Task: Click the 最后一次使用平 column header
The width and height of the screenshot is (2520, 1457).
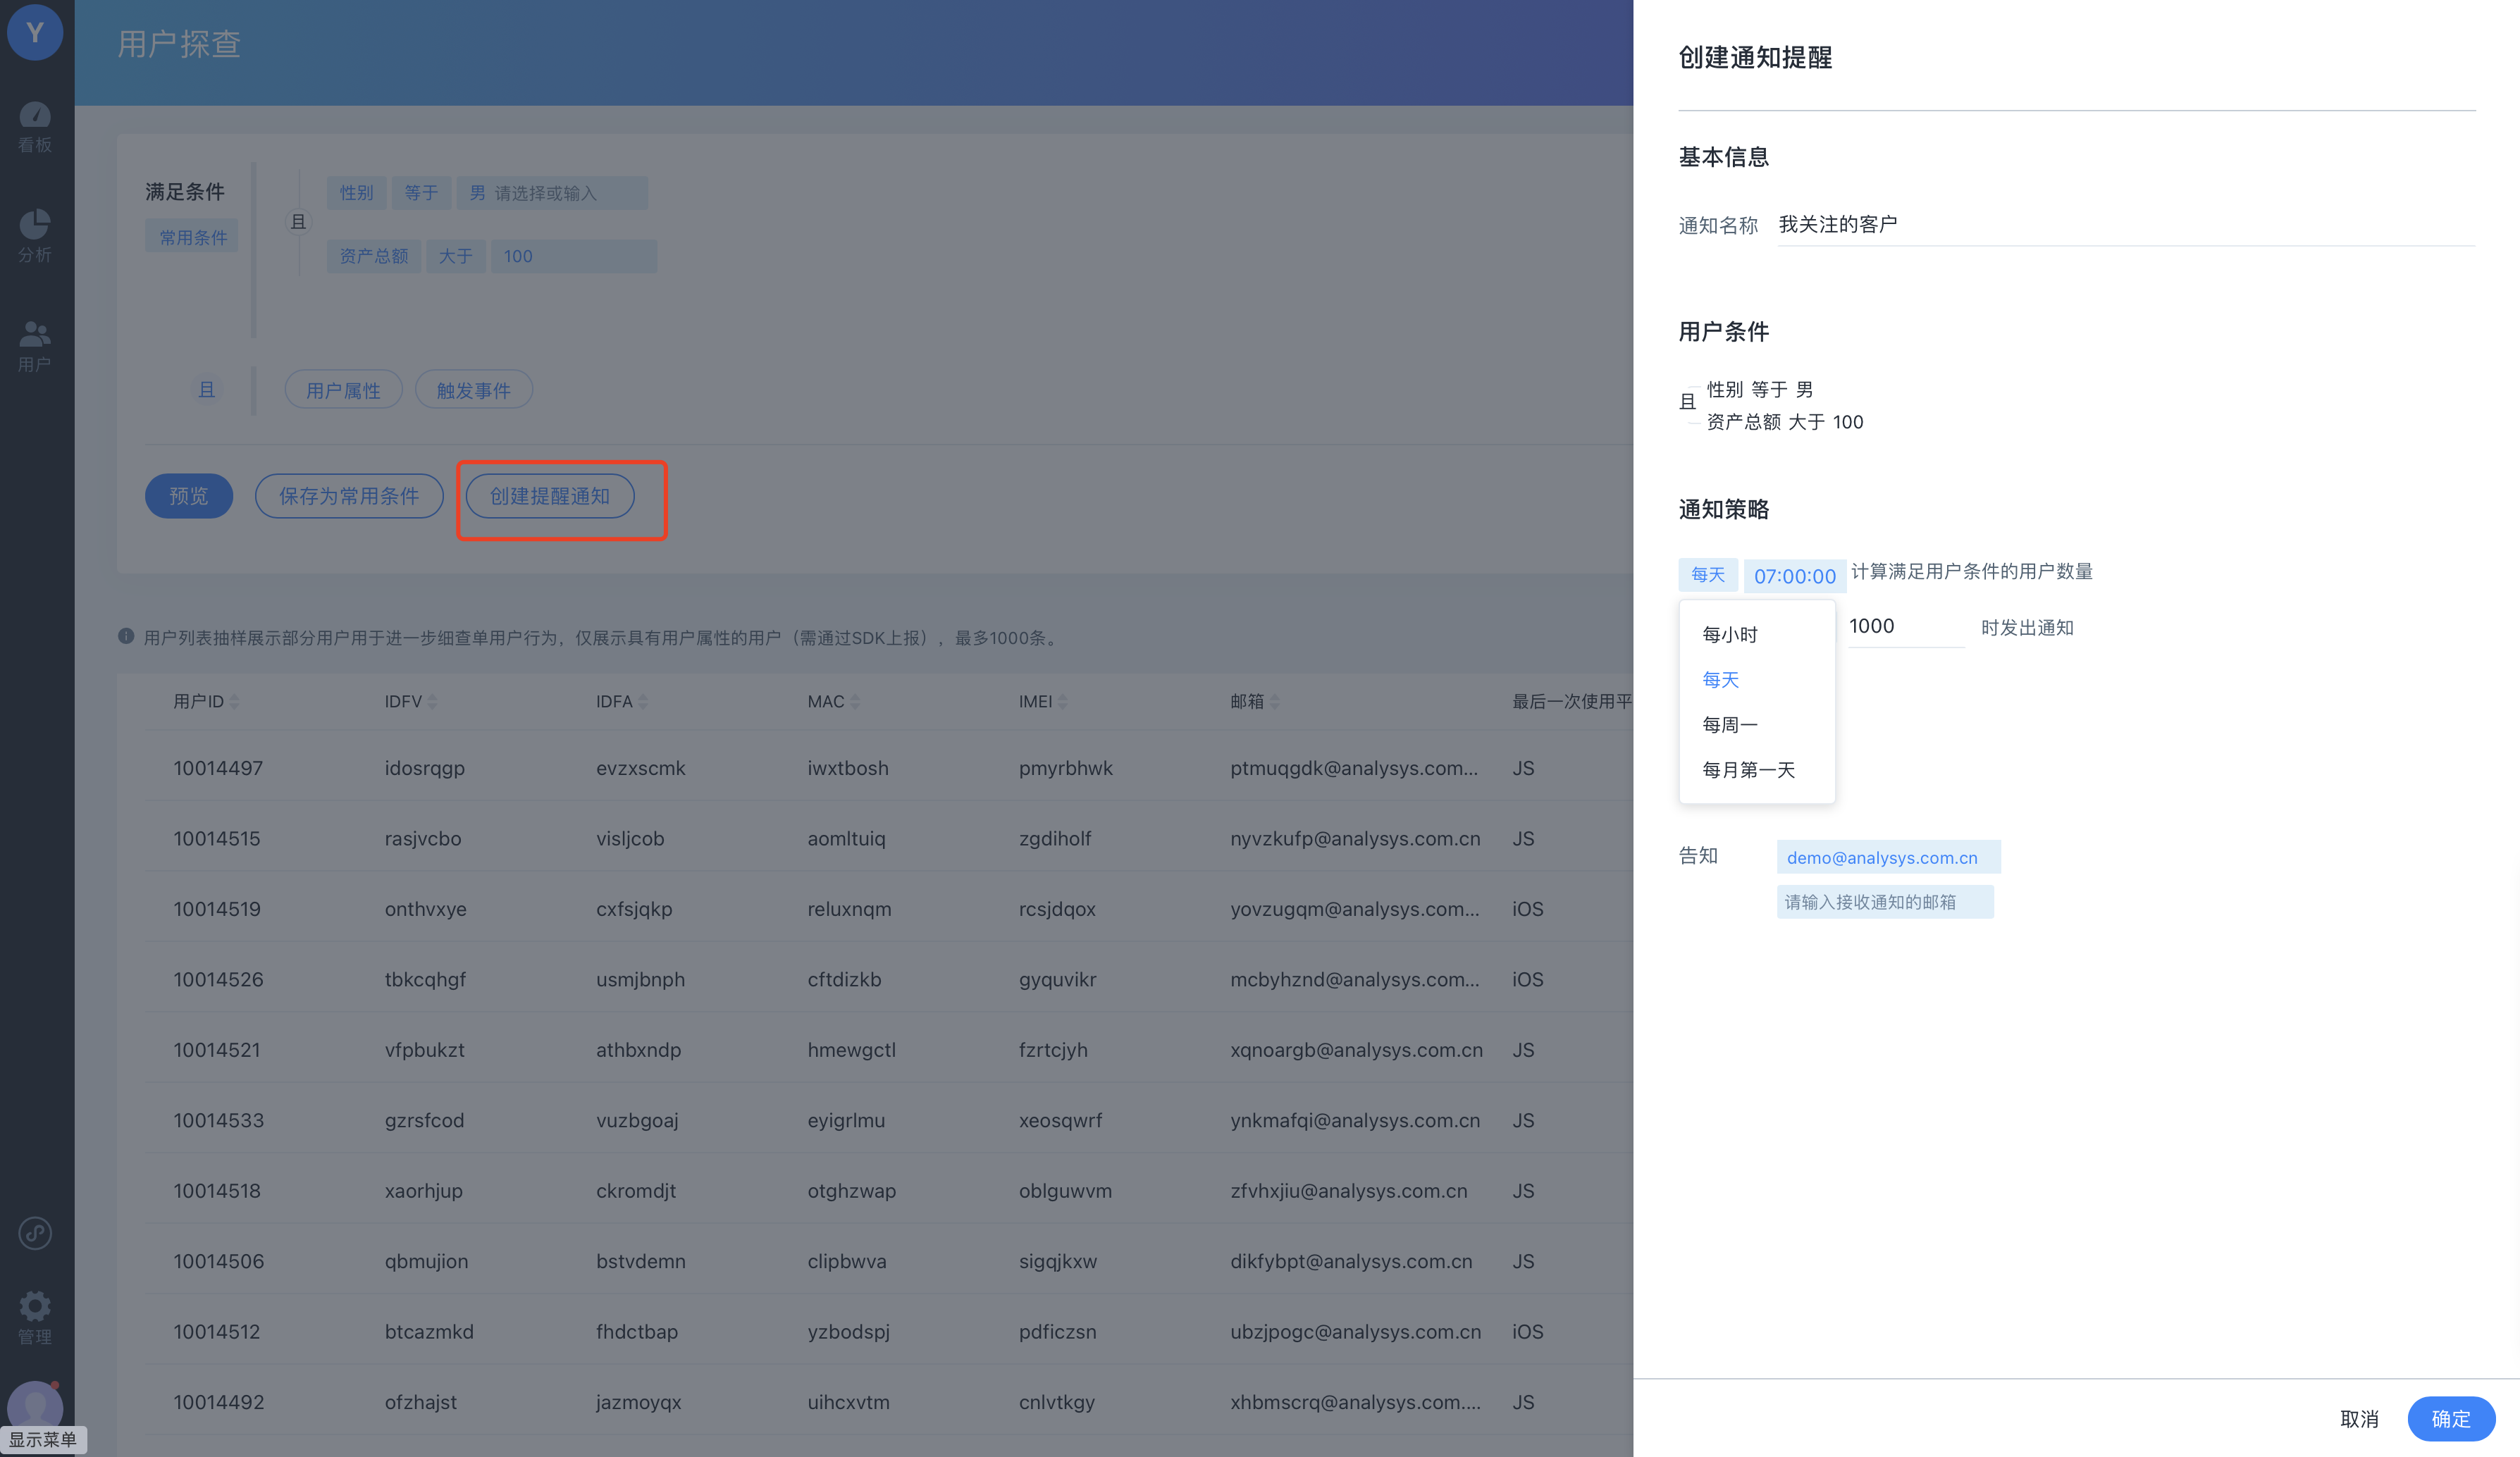Action: click(x=1572, y=701)
